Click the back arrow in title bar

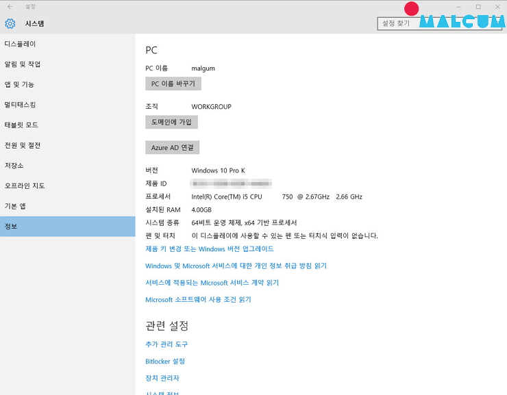10,6
